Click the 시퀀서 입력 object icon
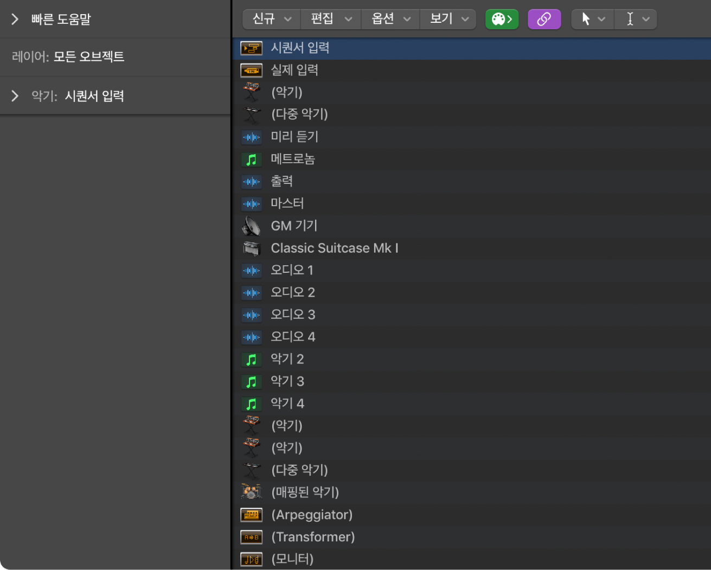 click(x=251, y=48)
